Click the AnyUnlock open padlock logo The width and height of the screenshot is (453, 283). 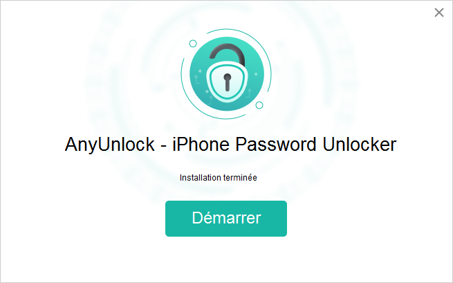226,74
